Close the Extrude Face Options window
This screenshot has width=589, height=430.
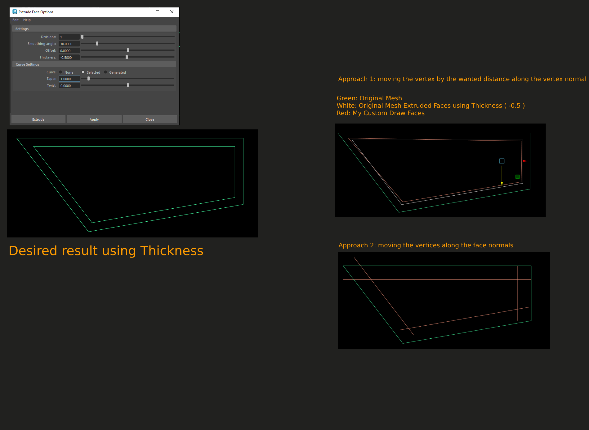pyautogui.click(x=172, y=12)
